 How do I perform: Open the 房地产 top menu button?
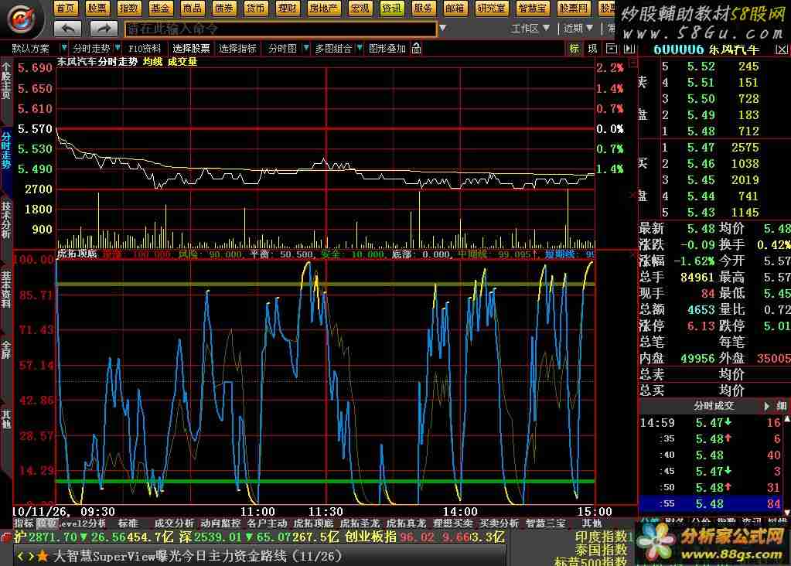[323, 8]
